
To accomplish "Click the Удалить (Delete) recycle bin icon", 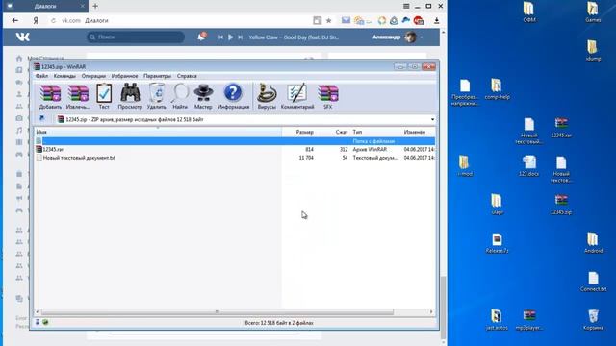I will pyautogui.click(x=156, y=96).
